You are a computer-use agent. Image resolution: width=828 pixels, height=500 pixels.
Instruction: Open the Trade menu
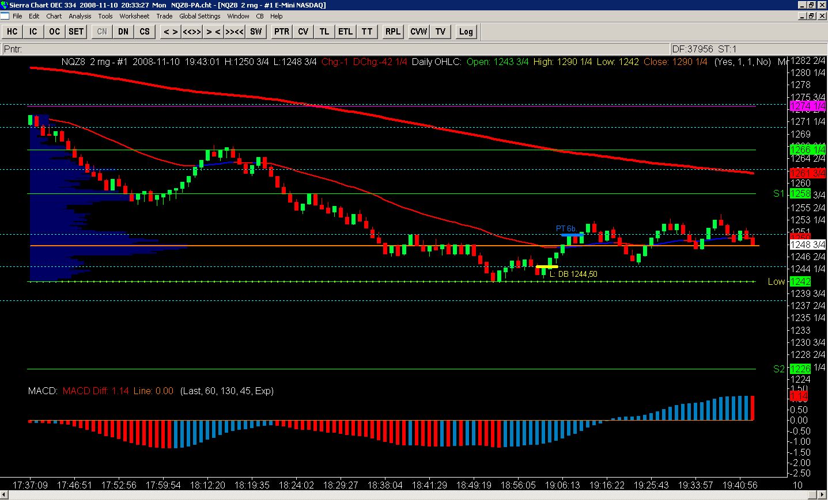pos(164,16)
